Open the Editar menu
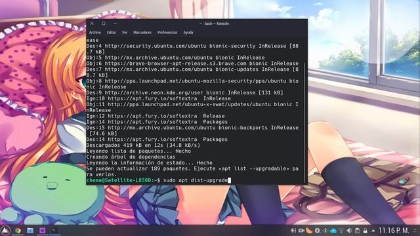This screenshot has height=236, width=420. coord(111,32)
